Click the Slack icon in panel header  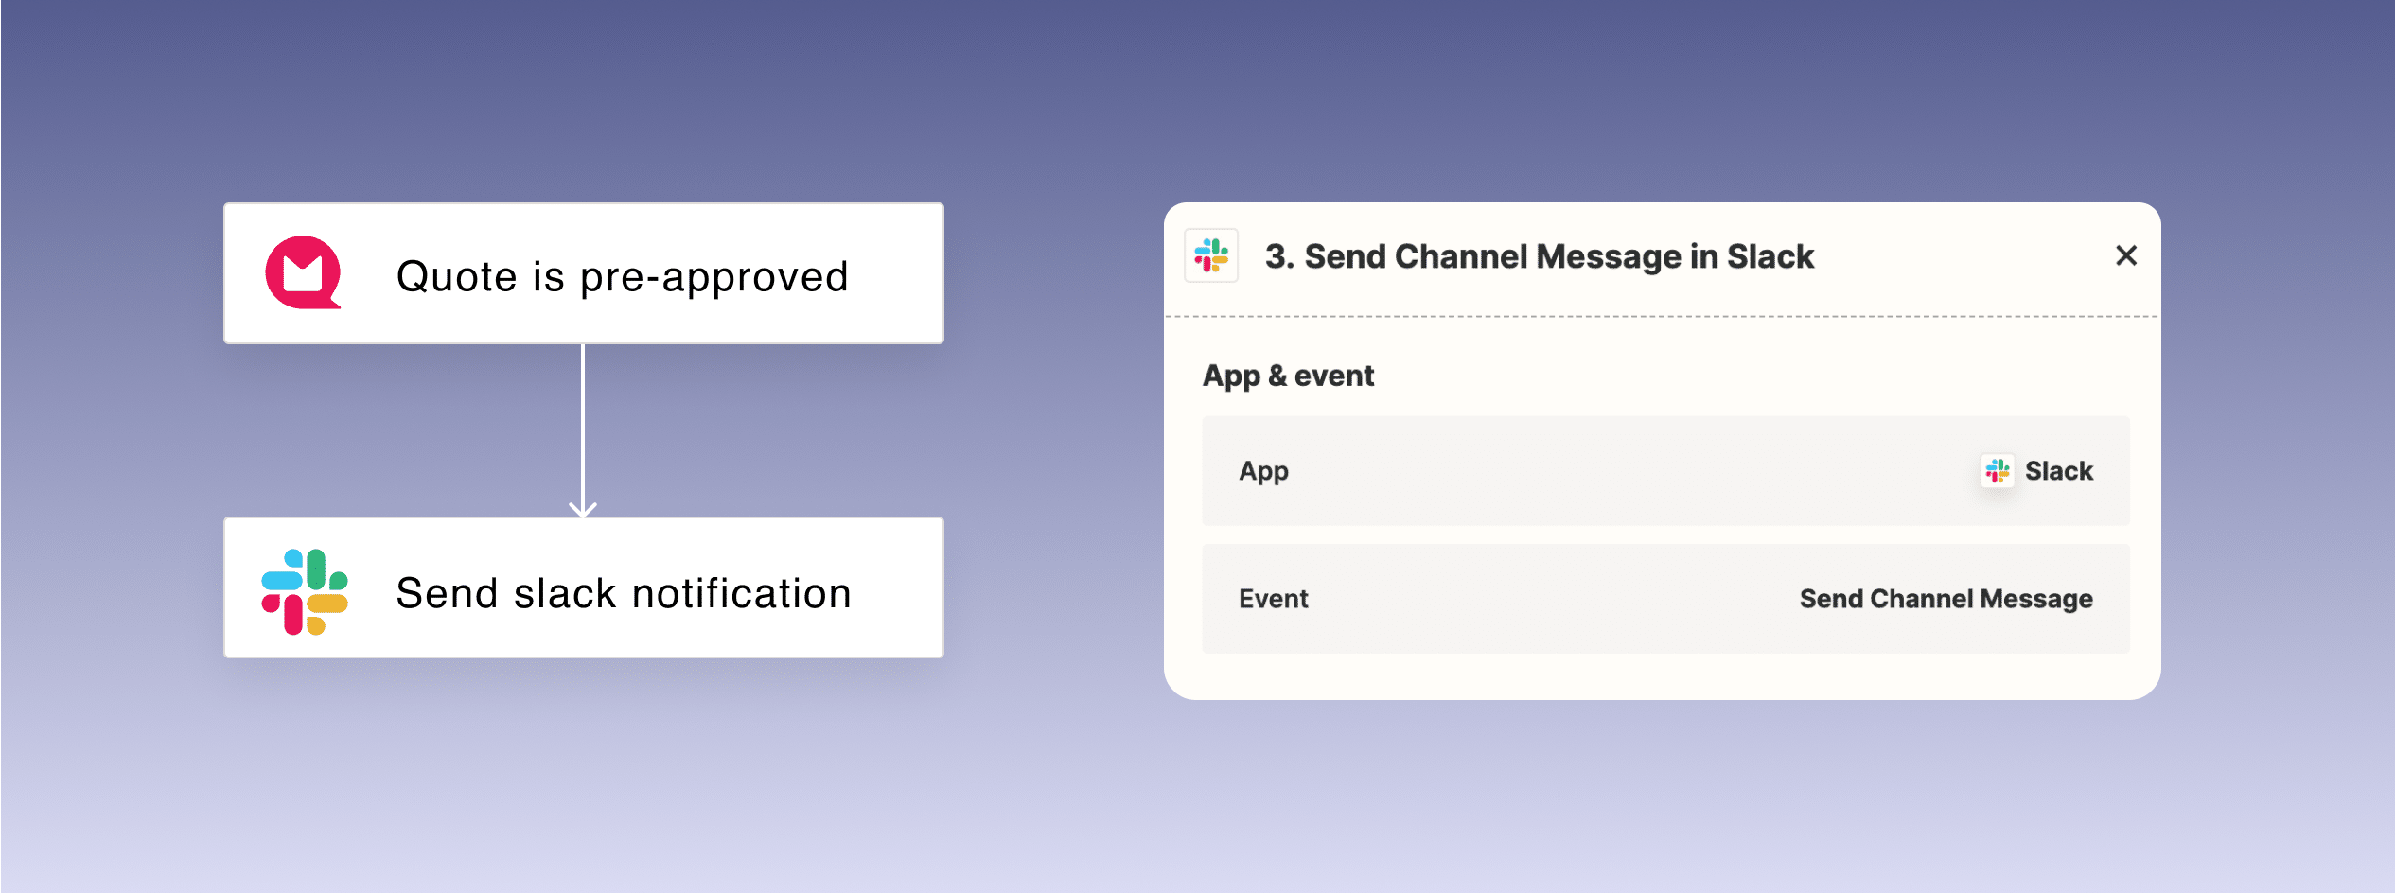click(1211, 255)
